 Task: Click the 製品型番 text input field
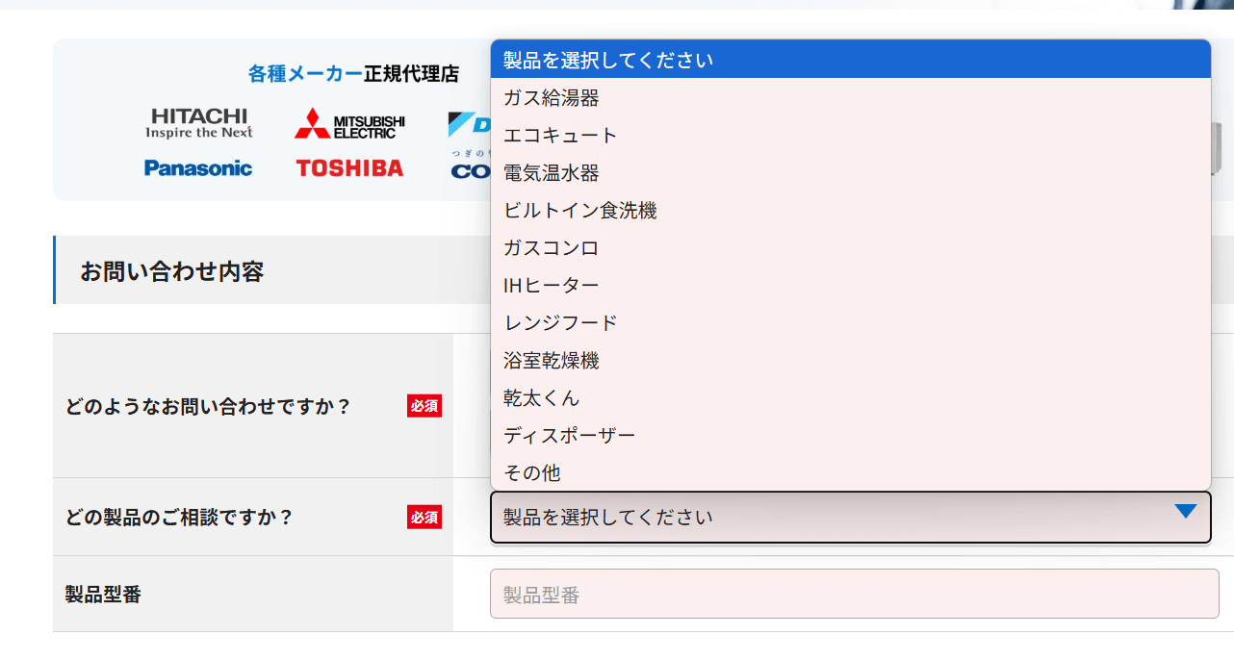[854, 595]
